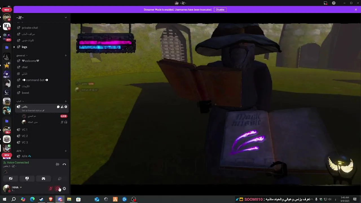The width and height of the screenshot is (361, 203).
Task: Open the chat text channel
Action: click(42, 67)
